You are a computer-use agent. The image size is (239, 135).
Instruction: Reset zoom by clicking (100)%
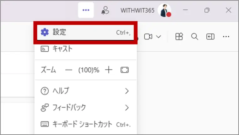[x=88, y=70]
